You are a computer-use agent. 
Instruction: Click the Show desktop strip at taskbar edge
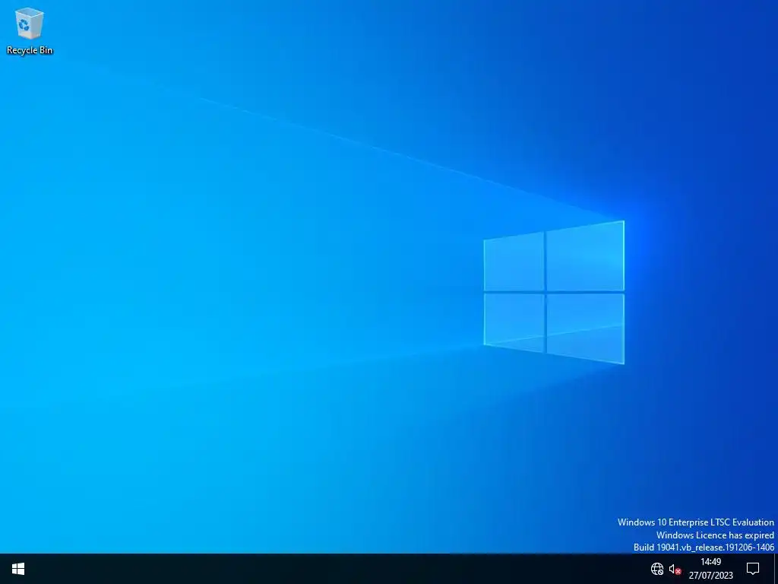776,569
